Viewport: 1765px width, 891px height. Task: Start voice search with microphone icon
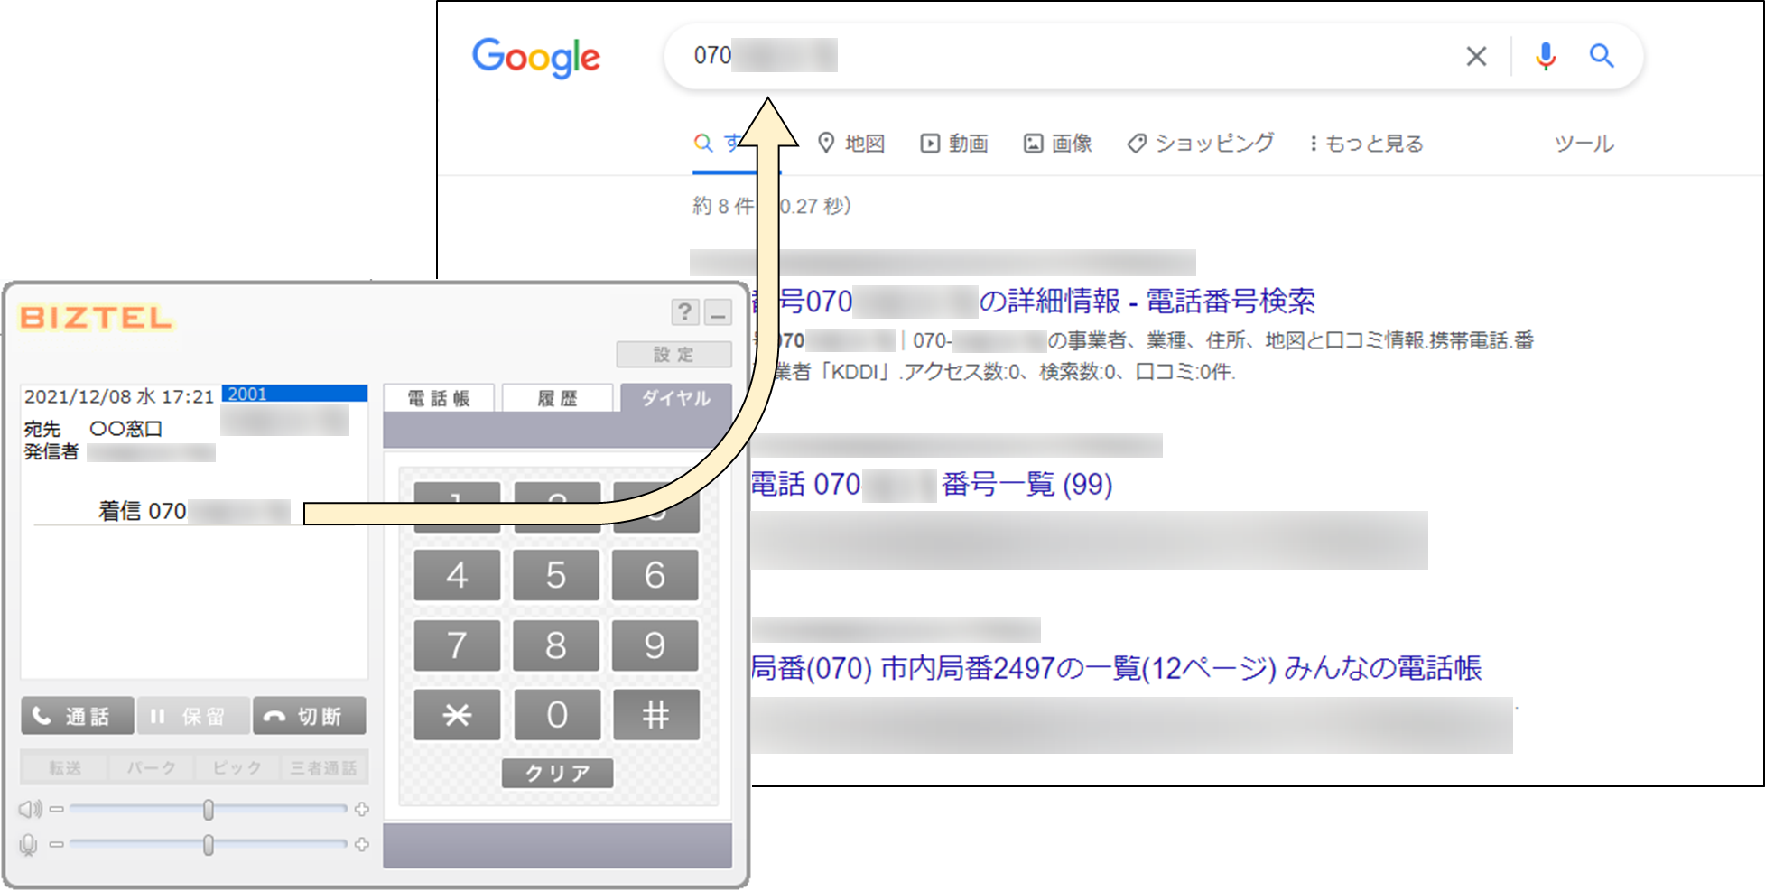[x=1546, y=56]
